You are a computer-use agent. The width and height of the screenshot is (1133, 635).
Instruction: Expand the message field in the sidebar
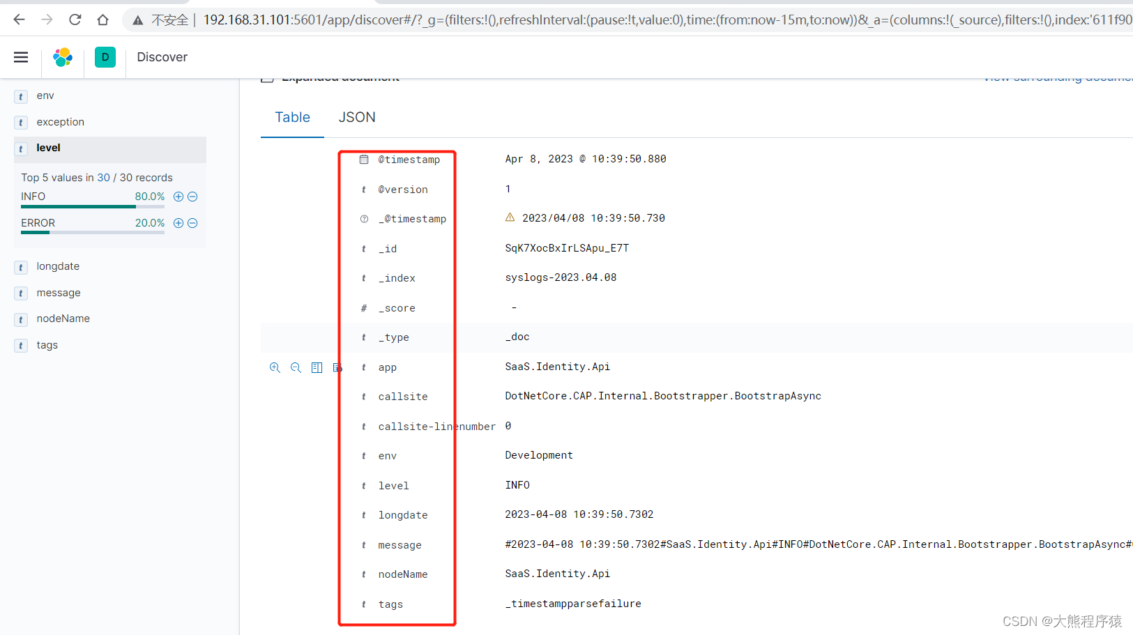click(59, 293)
